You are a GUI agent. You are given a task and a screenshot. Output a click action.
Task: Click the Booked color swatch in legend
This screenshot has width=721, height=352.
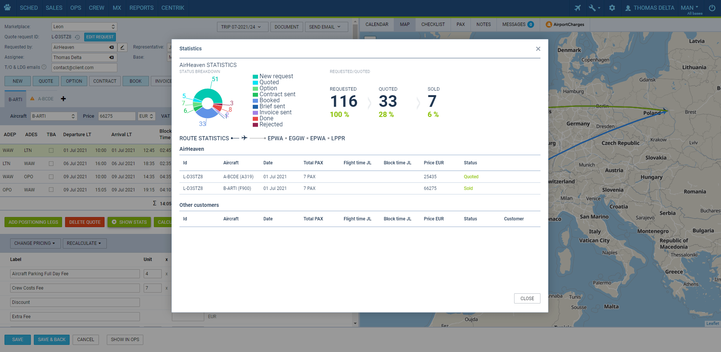[255, 101]
